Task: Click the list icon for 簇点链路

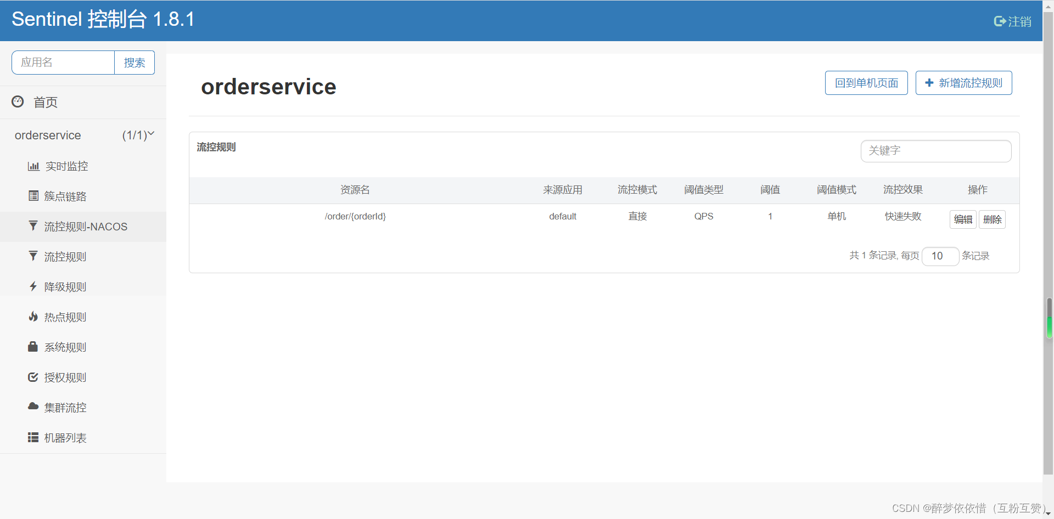Action: pos(33,196)
